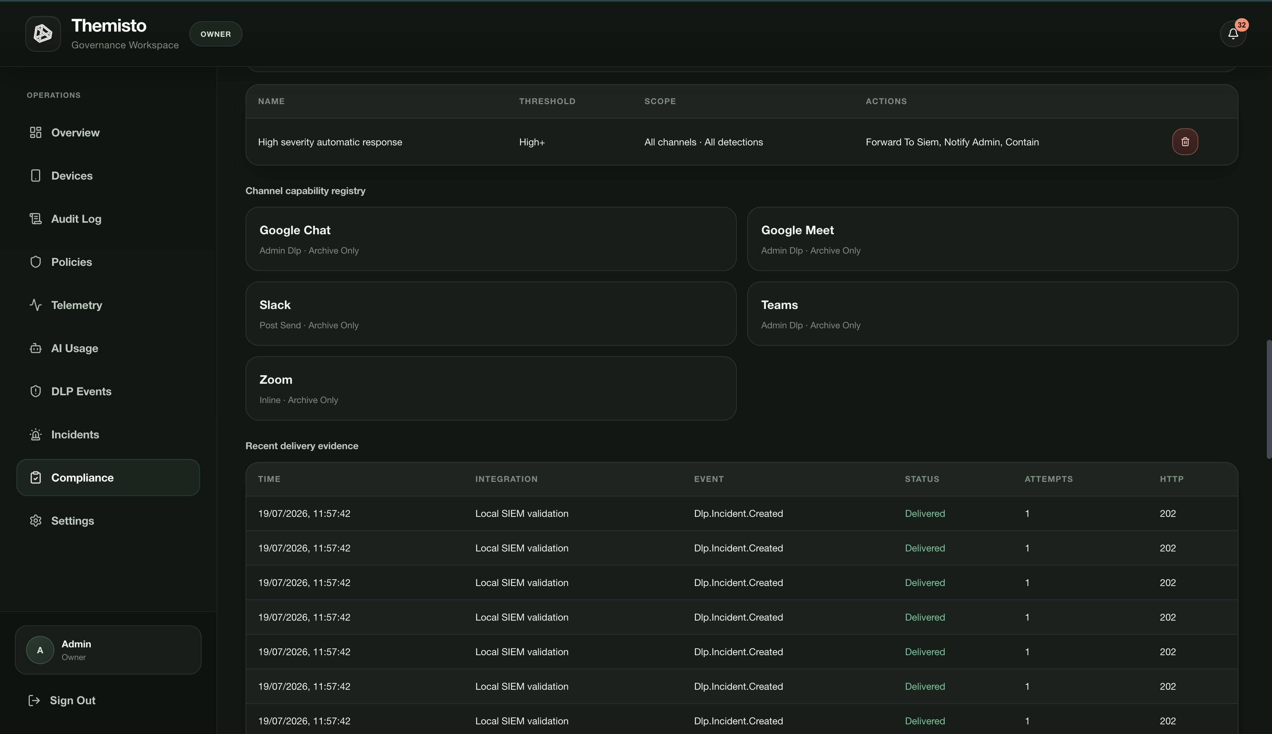Click the Telemetry activity icon
The height and width of the screenshot is (734, 1272).
[x=35, y=305]
